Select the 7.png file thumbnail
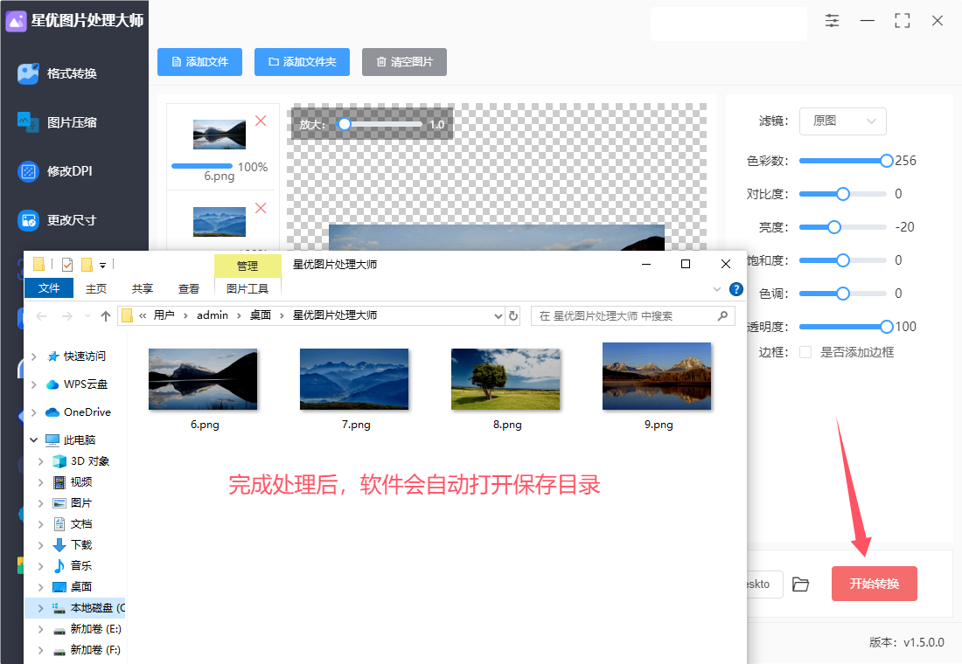The width and height of the screenshot is (962, 664). tap(354, 379)
